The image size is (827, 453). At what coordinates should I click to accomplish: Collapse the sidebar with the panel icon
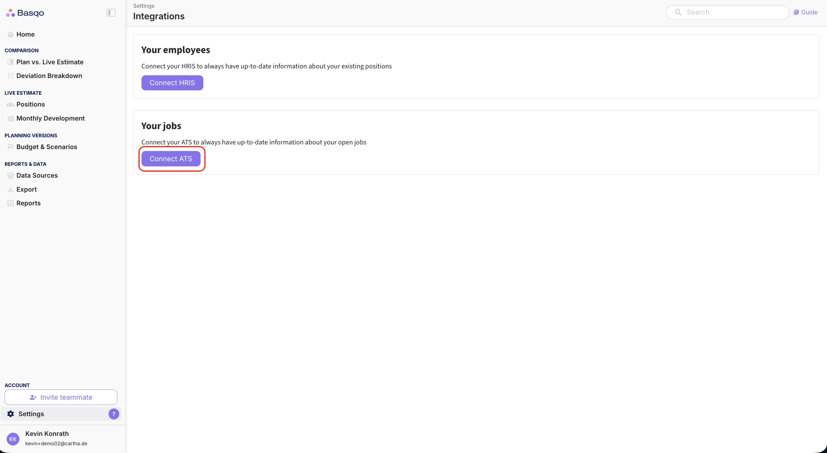(x=111, y=13)
